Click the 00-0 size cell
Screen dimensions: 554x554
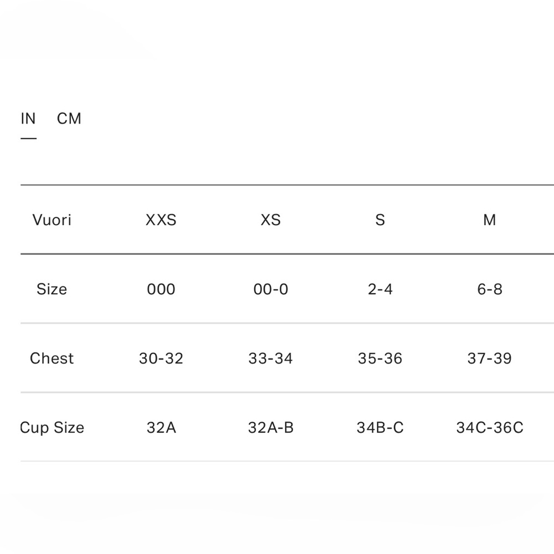coord(271,289)
